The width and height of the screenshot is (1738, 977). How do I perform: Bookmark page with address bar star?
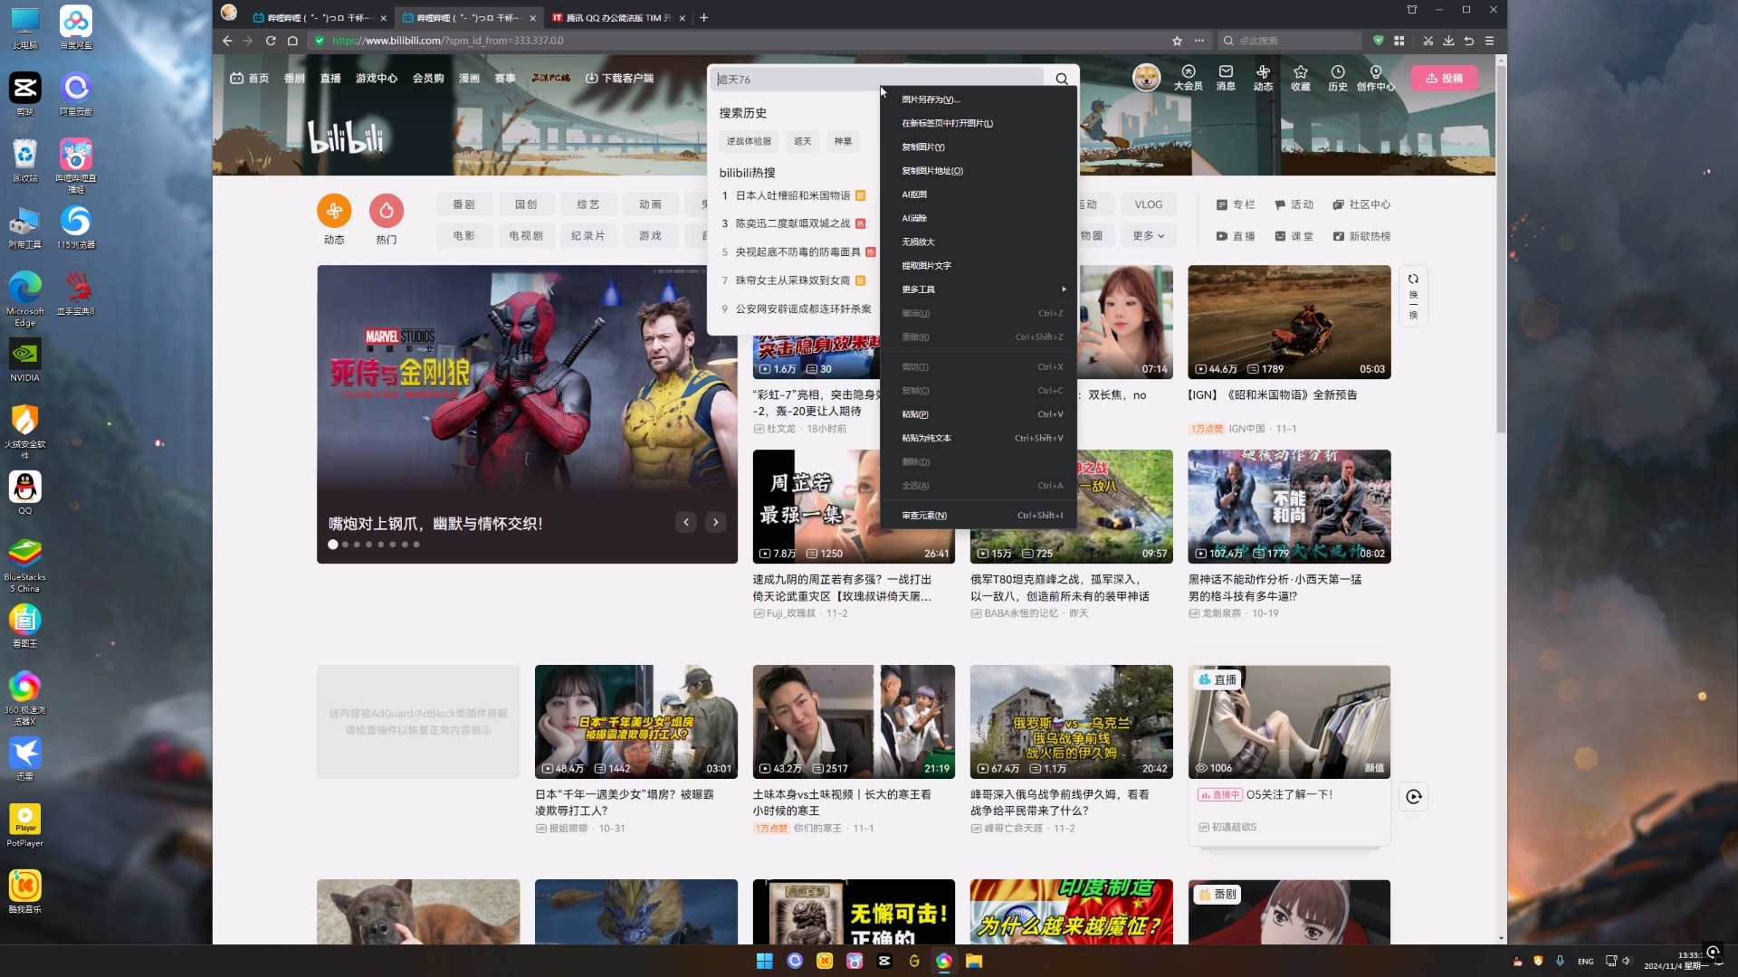pyautogui.click(x=1177, y=41)
